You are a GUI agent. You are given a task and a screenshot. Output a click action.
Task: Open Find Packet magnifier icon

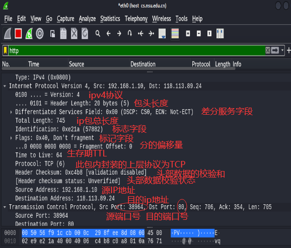click(98, 34)
